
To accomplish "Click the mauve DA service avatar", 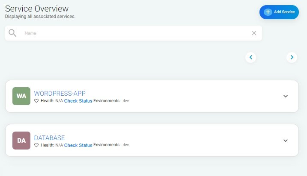I will (21, 140).
